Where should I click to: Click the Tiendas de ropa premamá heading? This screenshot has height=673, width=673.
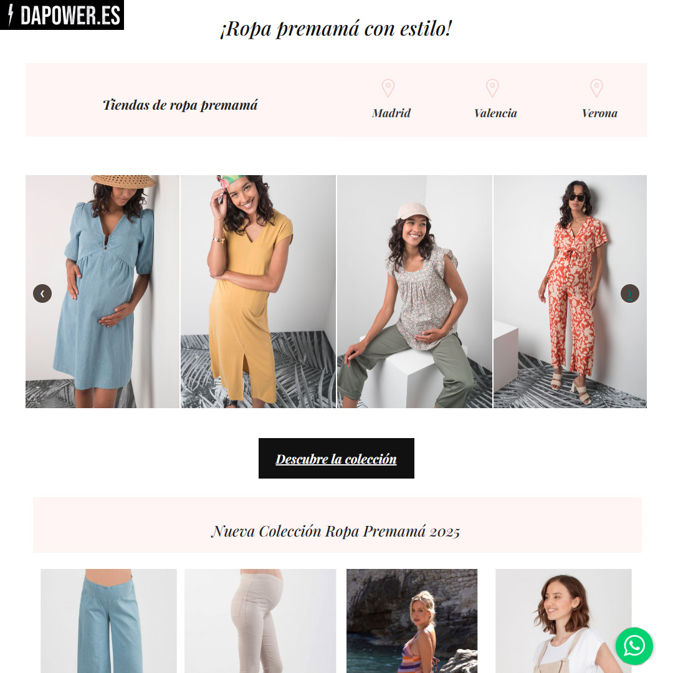click(180, 105)
